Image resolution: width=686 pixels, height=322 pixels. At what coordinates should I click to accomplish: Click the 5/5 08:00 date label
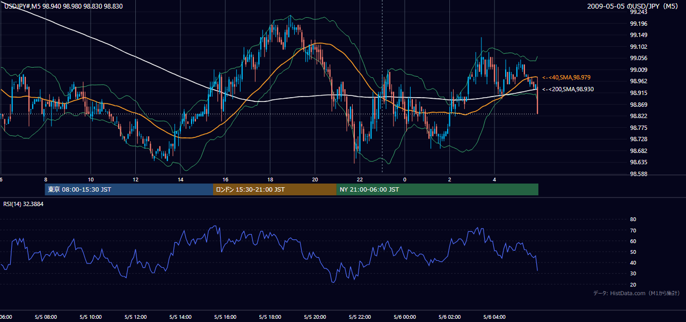point(46,317)
